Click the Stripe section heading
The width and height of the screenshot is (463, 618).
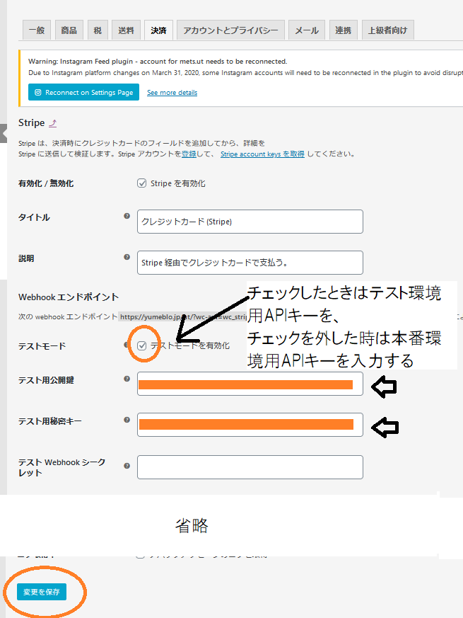[32, 123]
